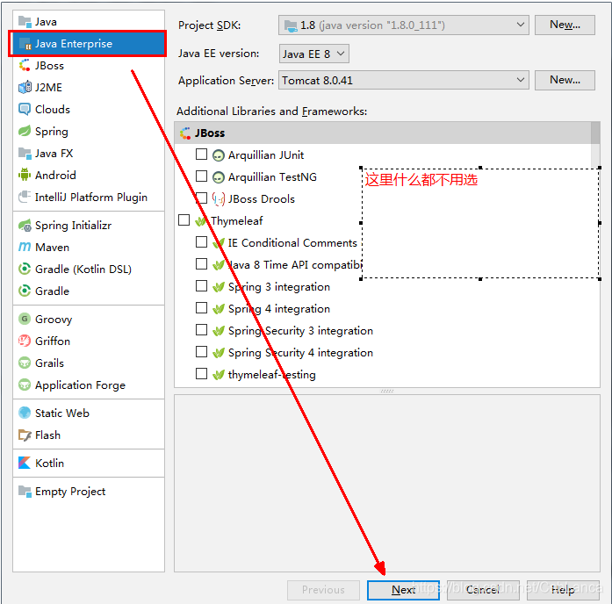Click the Help button

click(563, 590)
